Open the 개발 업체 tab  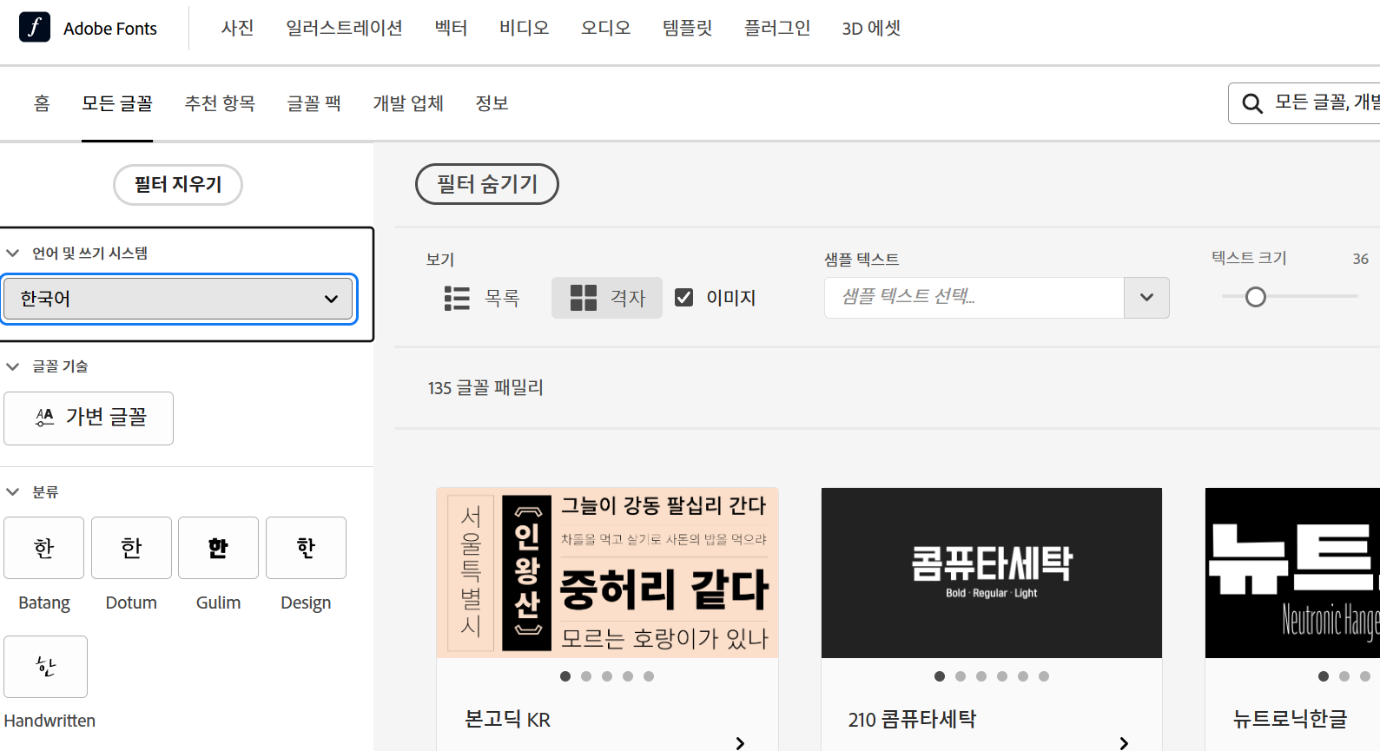pyautogui.click(x=408, y=103)
